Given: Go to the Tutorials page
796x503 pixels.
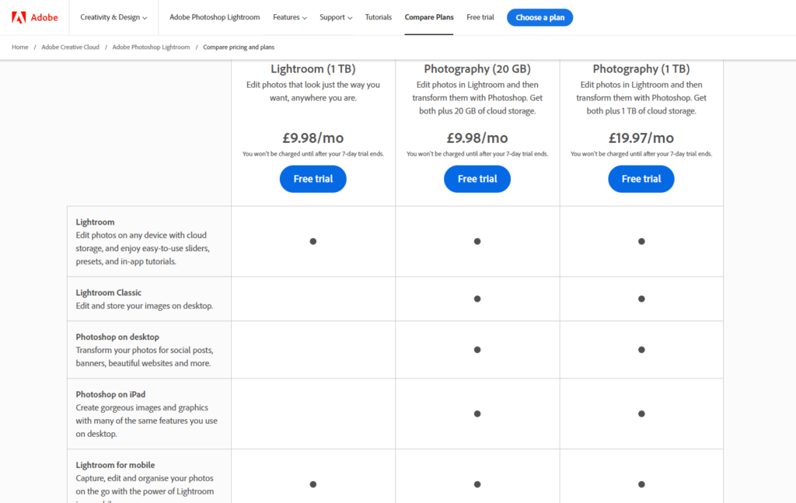Looking at the screenshot, I should (x=379, y=17).
